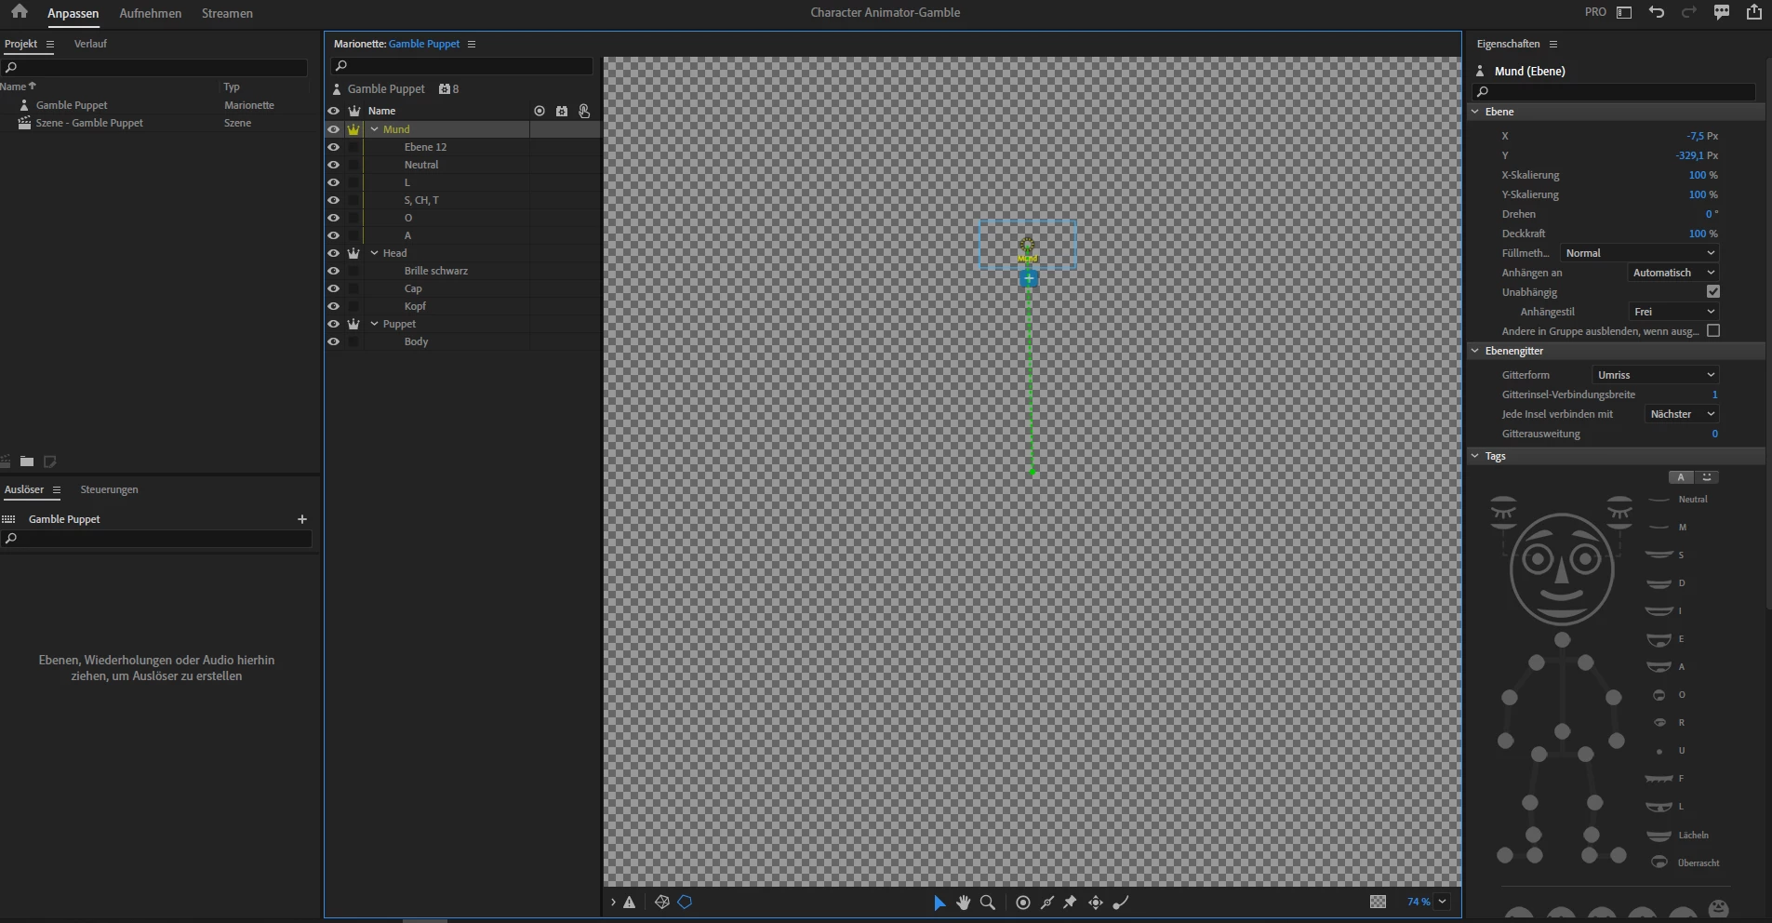
Task: Toggle independence crown on Head group
Action: pos(353,253)
